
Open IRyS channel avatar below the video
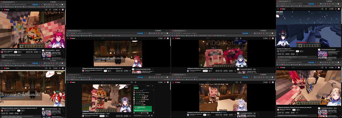tap(2, 52)
